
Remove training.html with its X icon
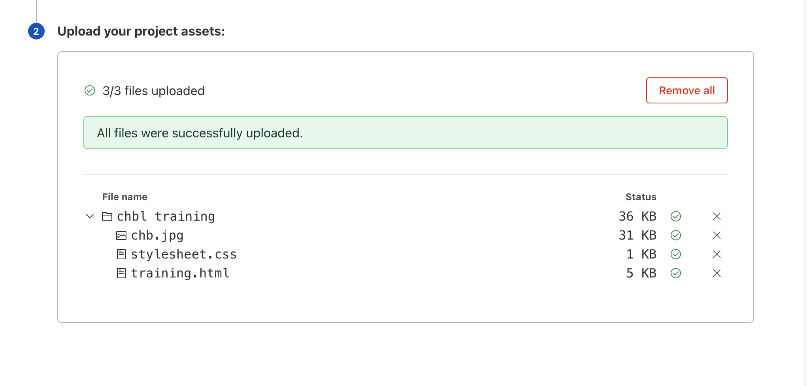click(716, 273)
